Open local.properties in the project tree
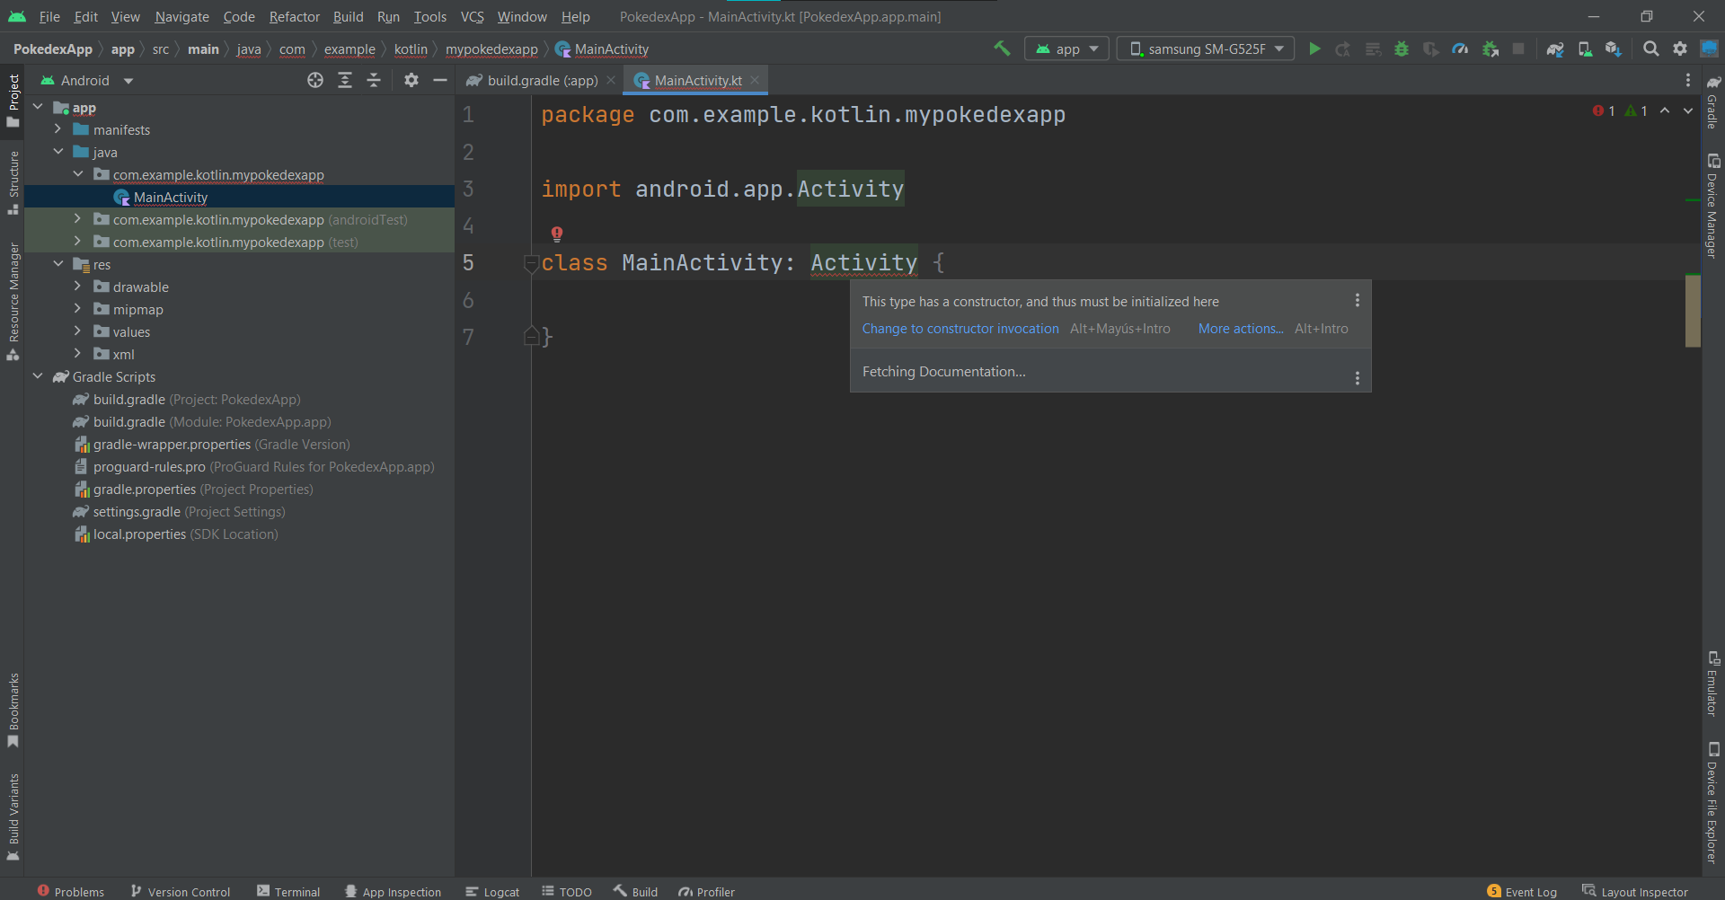 point(139,534)
